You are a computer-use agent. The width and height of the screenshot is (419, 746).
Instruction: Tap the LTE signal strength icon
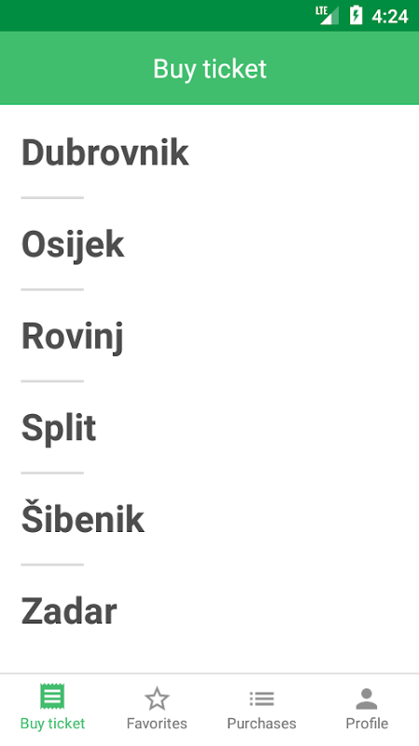click(x=328, y=15)
